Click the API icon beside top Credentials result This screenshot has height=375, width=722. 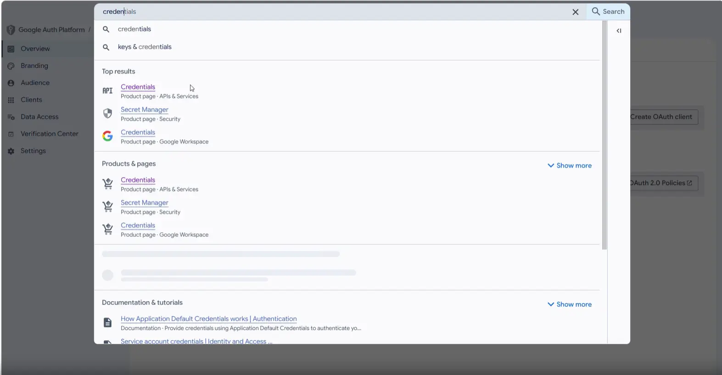click(107, 91)
